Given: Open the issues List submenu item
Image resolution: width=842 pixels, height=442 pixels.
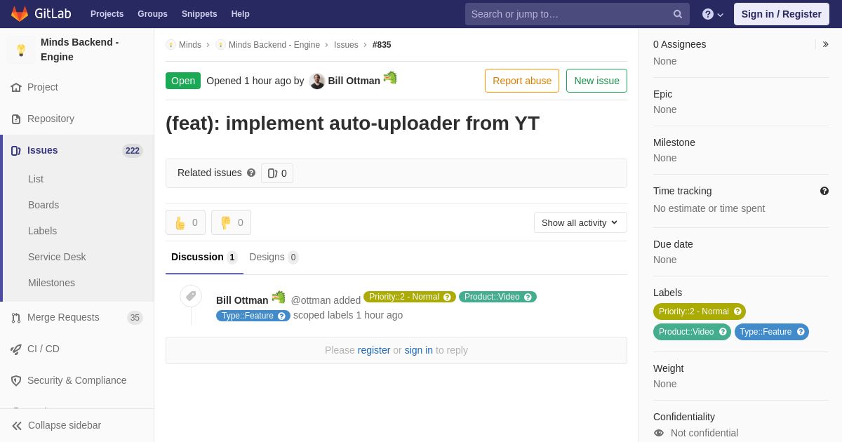Looking at the screenshot, I should pos(36,179).
